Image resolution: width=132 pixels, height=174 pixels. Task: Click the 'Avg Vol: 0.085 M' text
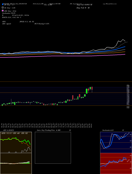[84, 5]
